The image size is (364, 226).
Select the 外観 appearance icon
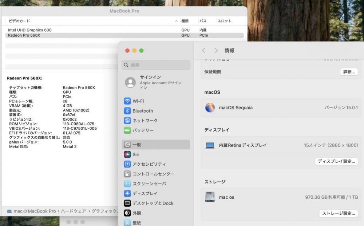click(127, 213)
